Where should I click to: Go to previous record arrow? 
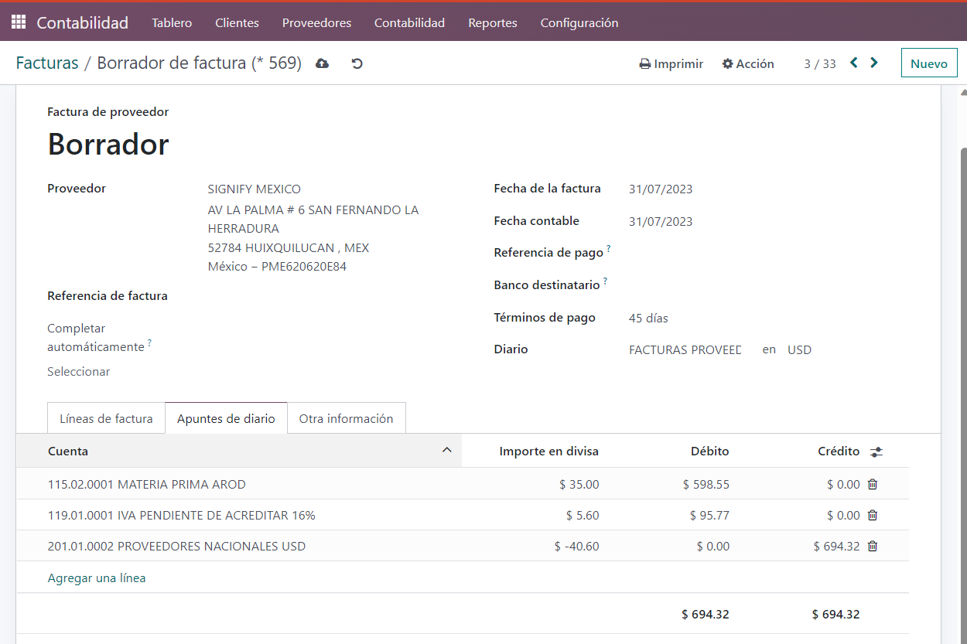tap(854, 63)
